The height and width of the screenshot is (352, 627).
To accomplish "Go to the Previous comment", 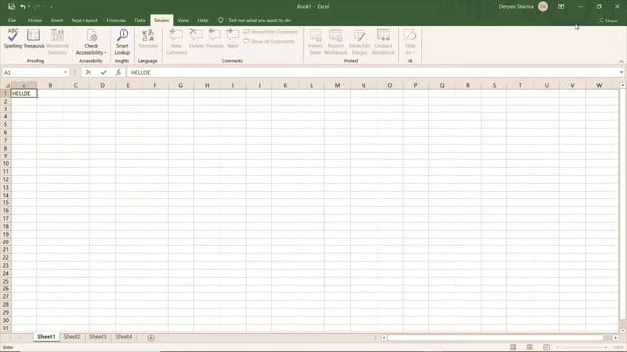I will (x=215, y=39).
